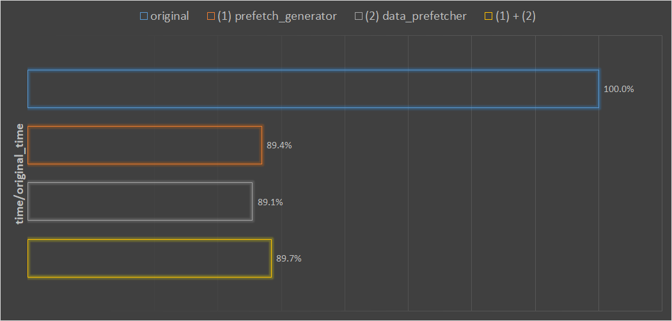Select the gray data_prefetcher bar
The image size is (672, 321).
click(x=140, y=202)
